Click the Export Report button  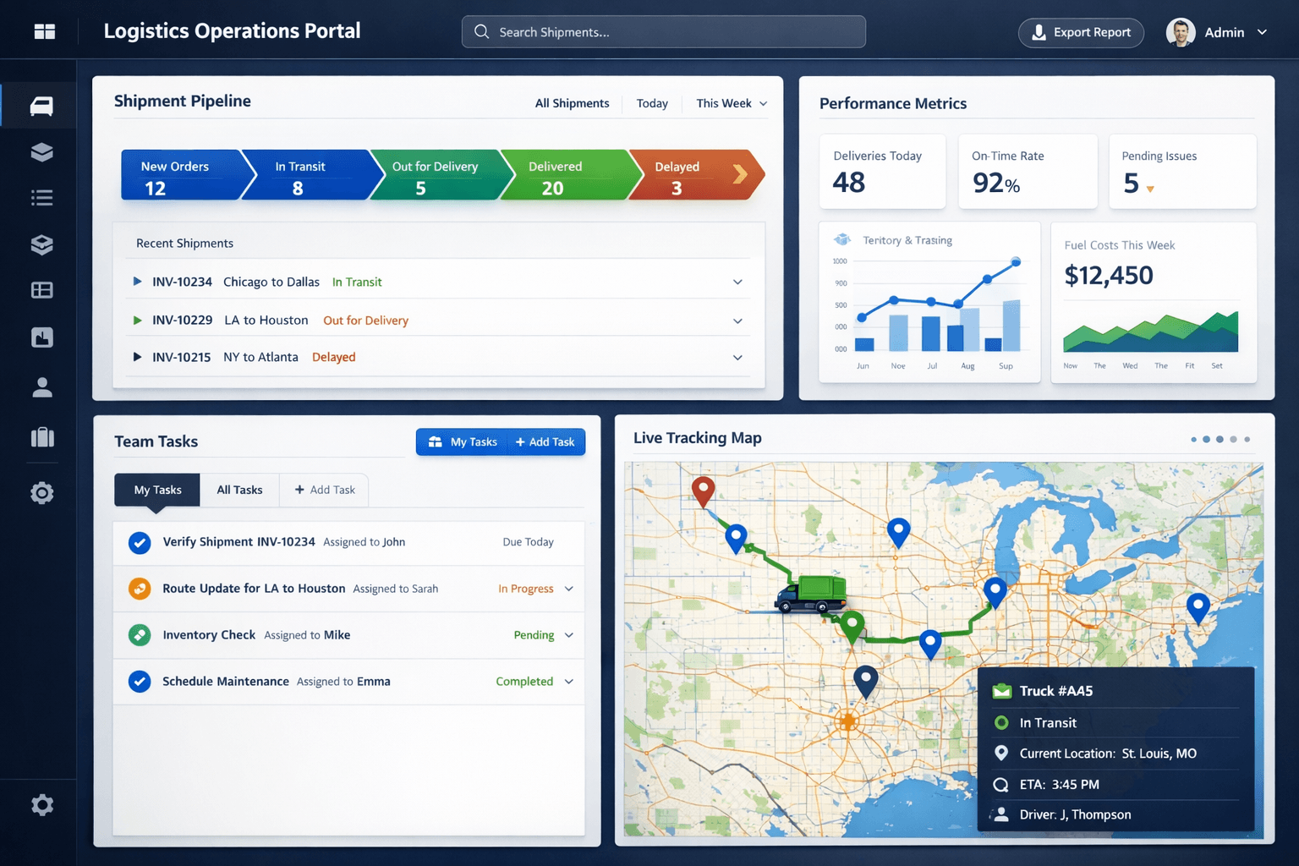[x=1081, y=33]
